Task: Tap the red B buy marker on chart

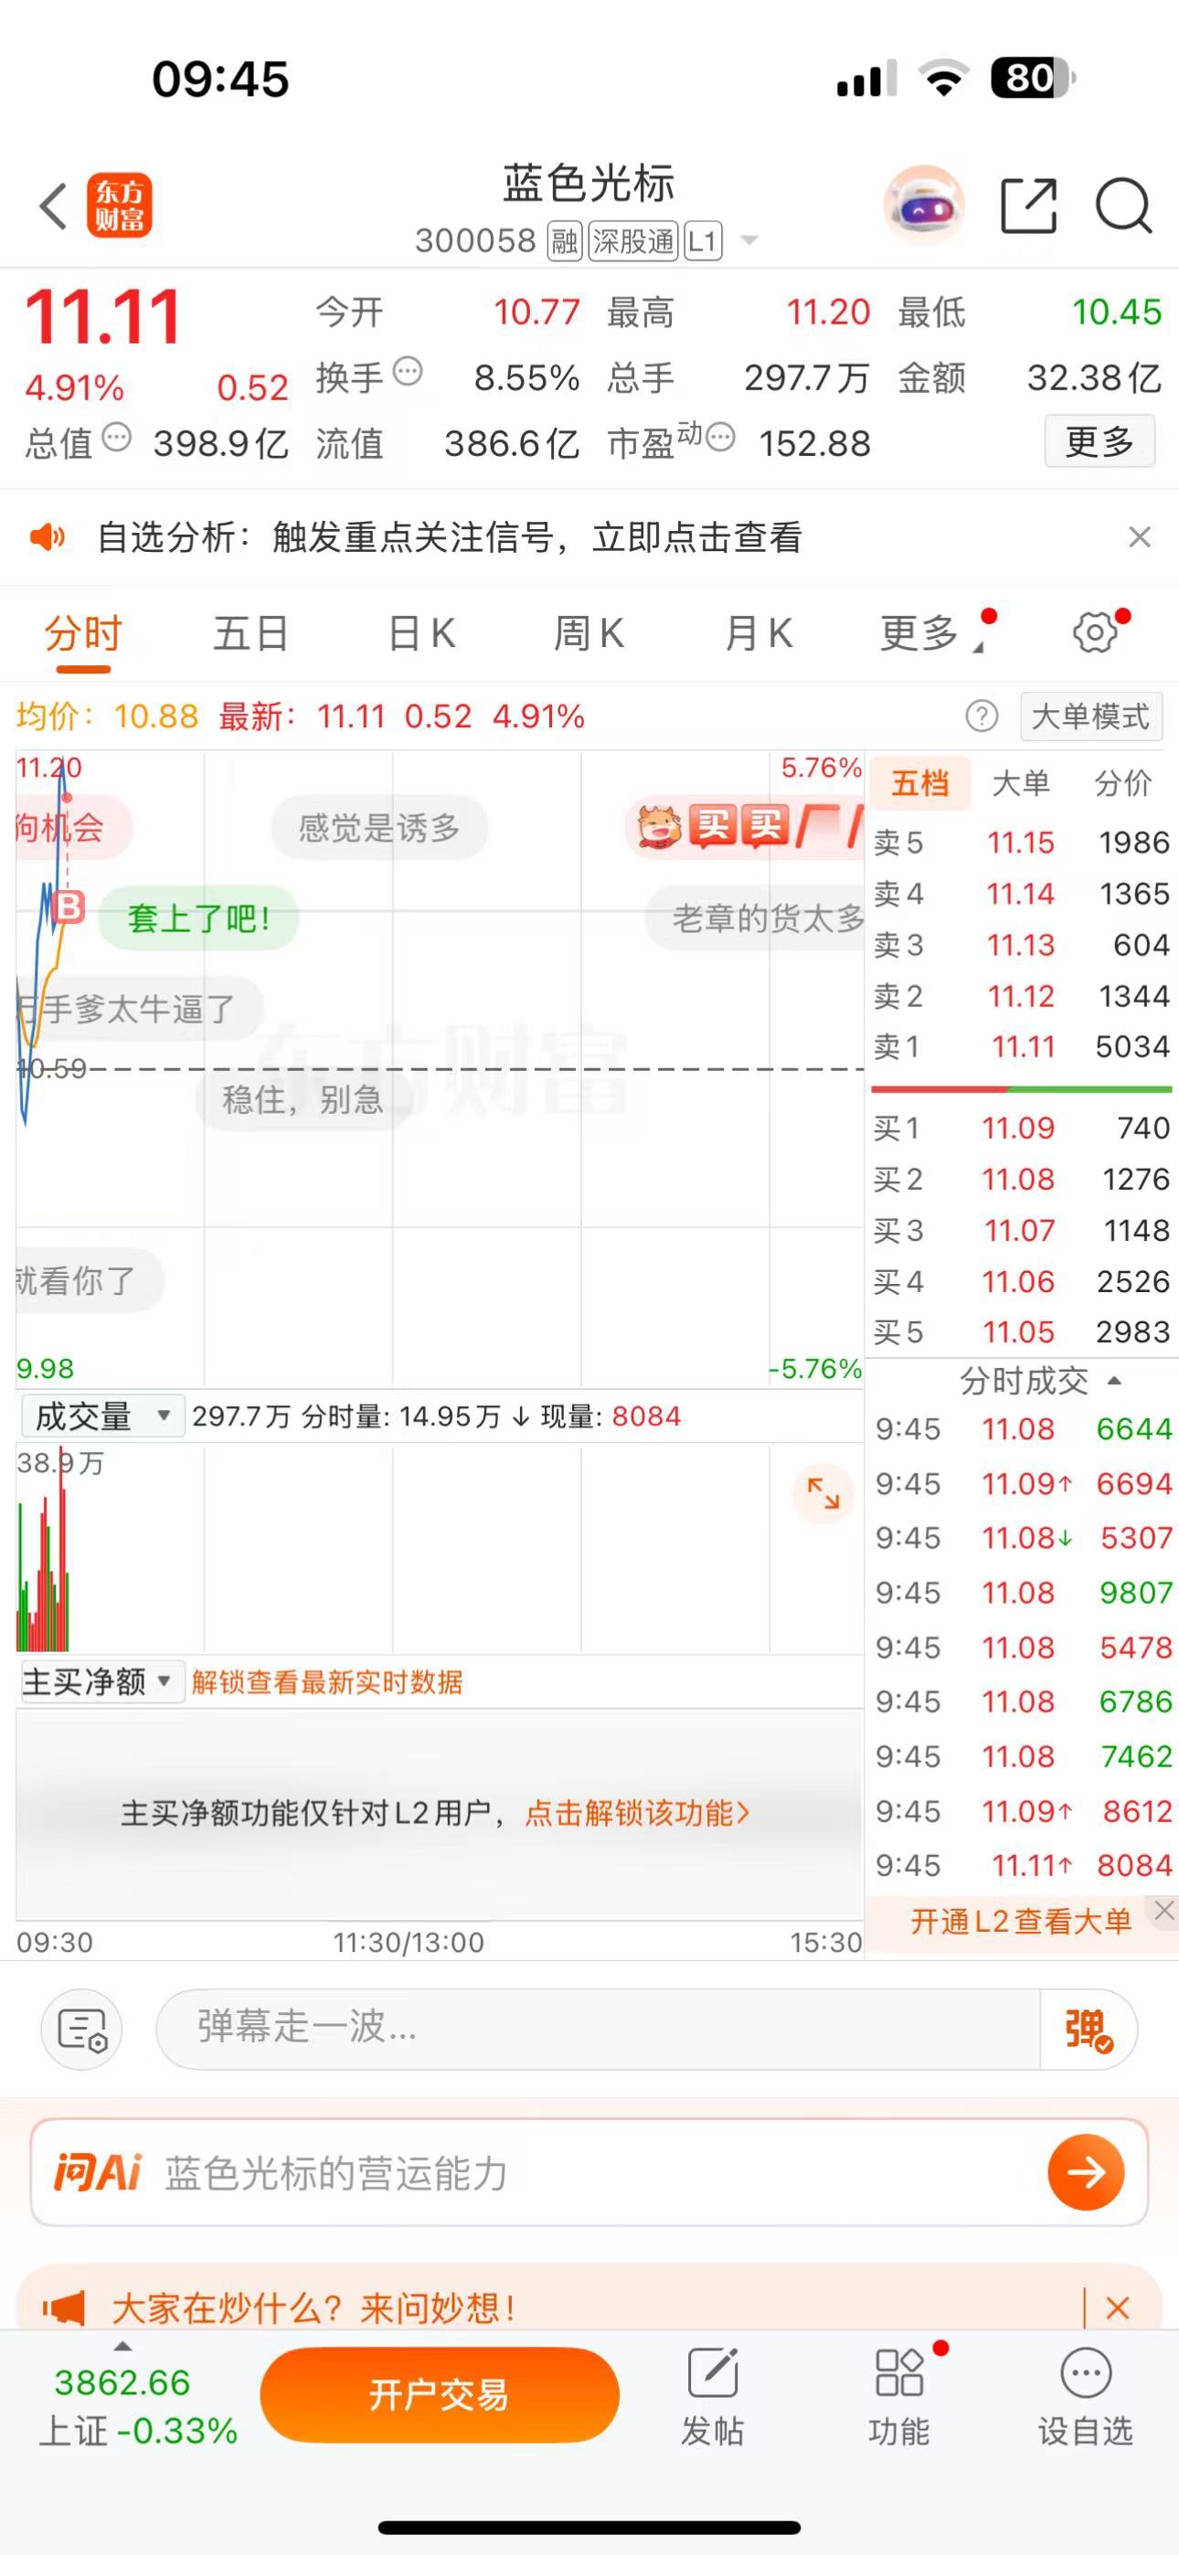Action: 69,906
